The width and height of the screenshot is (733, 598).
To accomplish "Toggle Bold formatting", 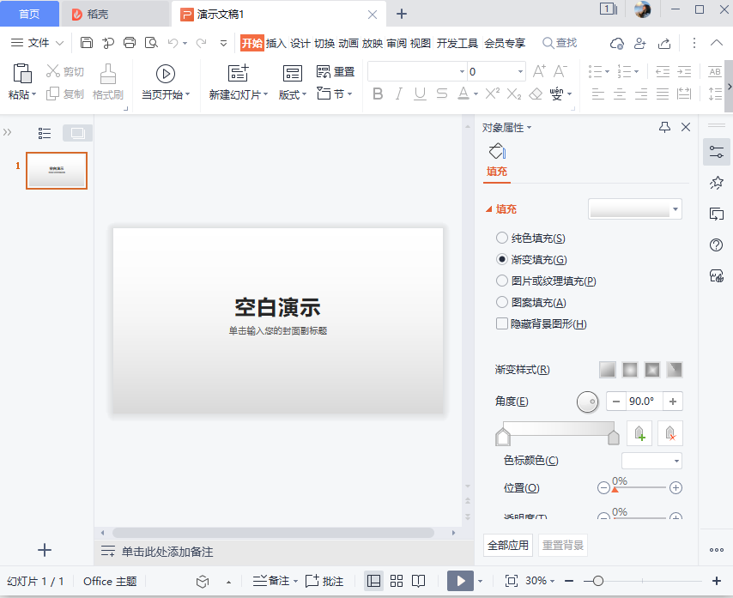I will point(378,94).
